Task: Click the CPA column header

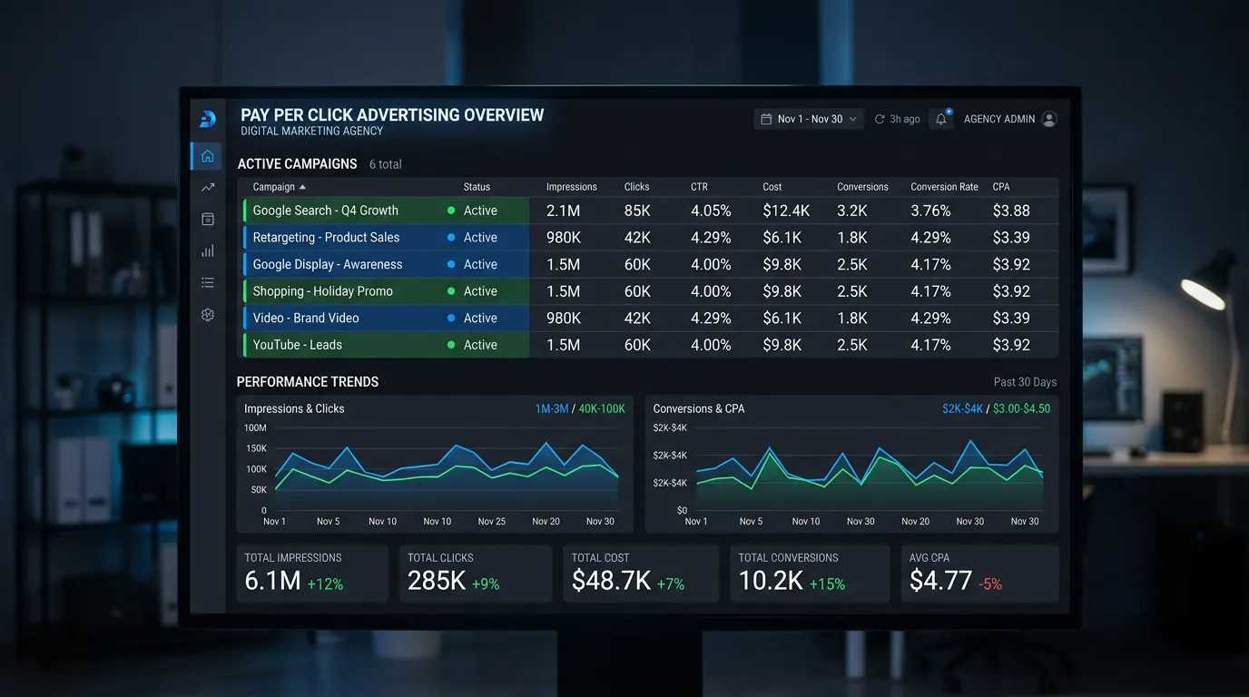Action: coord(1001,187)
